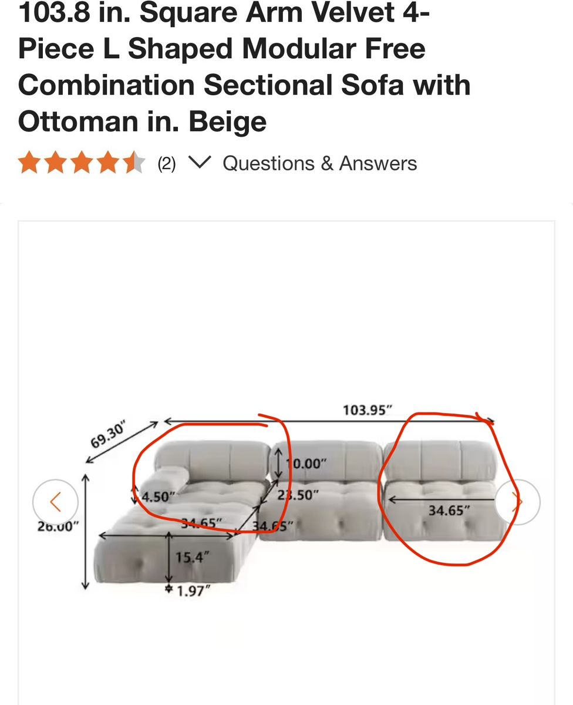Click the 69.30" depth dimension label
Screen dimensions: 573x705
109,435
